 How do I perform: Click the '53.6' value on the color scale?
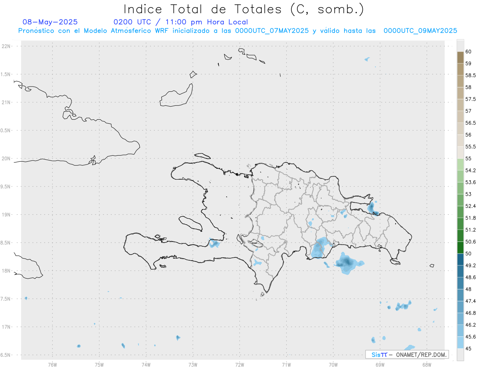tap(471, 182)
